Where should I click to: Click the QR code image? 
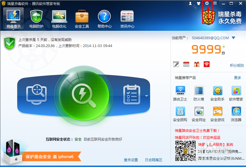click(185, 151)
